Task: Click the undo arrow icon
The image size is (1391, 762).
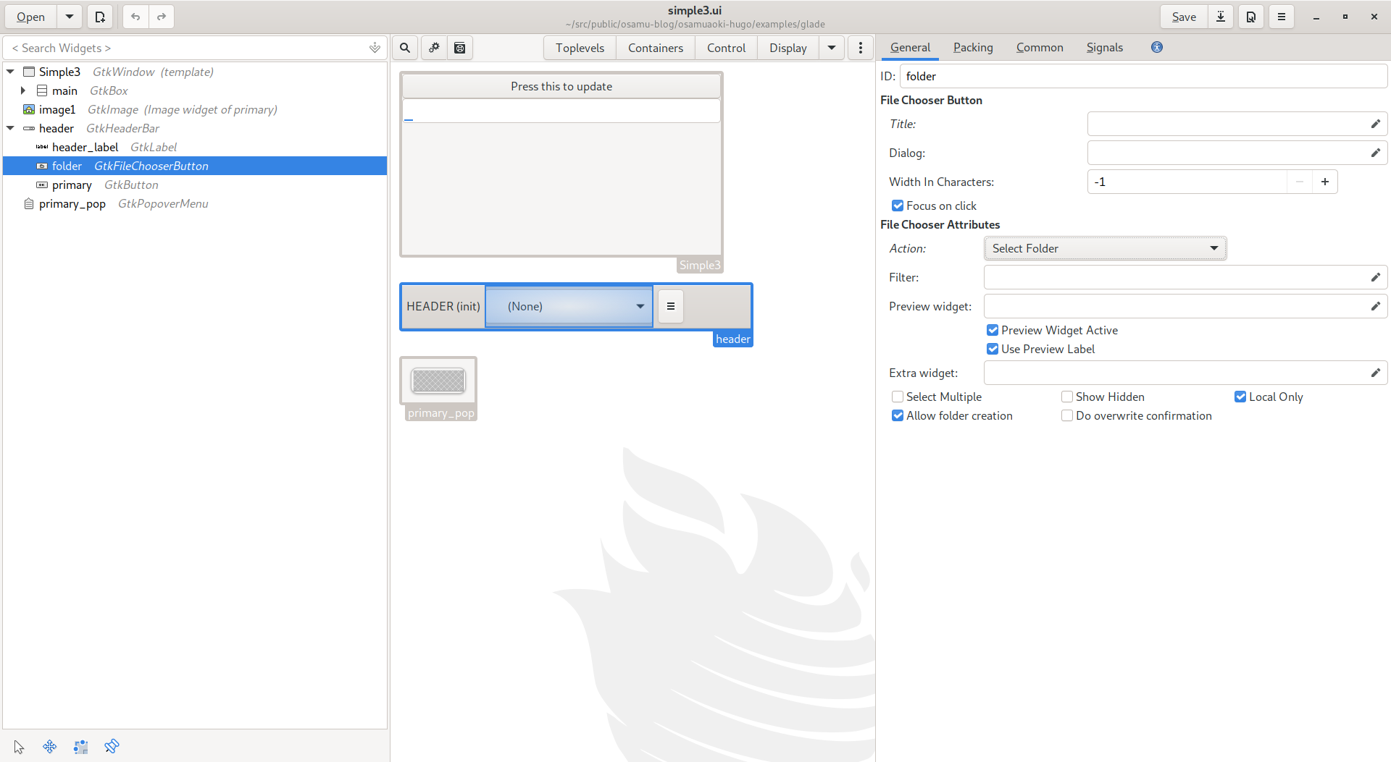Action: [135, 17]
